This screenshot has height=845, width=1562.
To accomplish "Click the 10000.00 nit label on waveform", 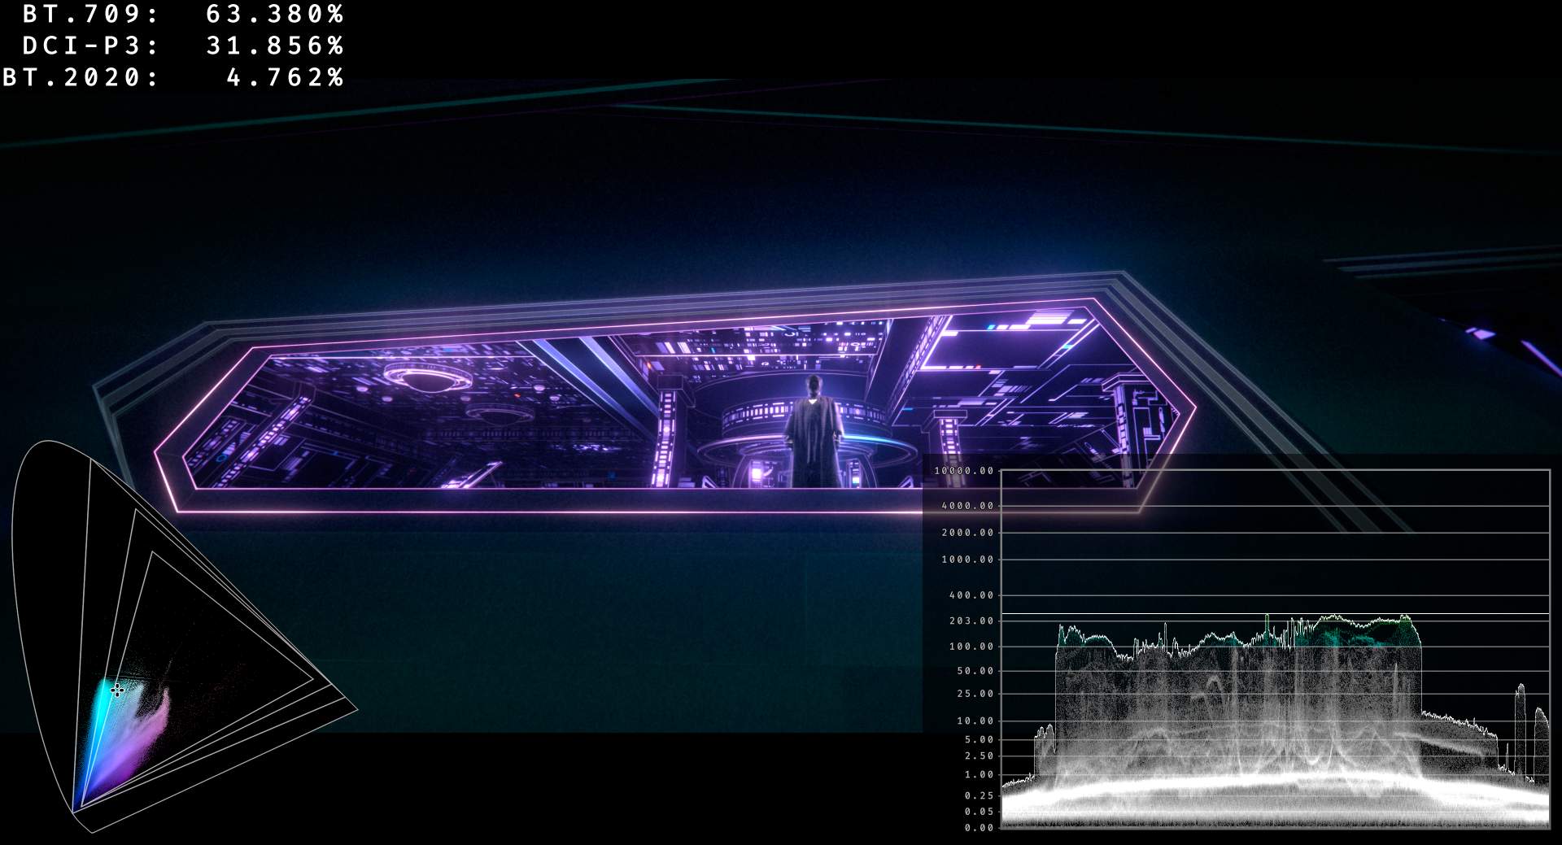I will (963, 471).
